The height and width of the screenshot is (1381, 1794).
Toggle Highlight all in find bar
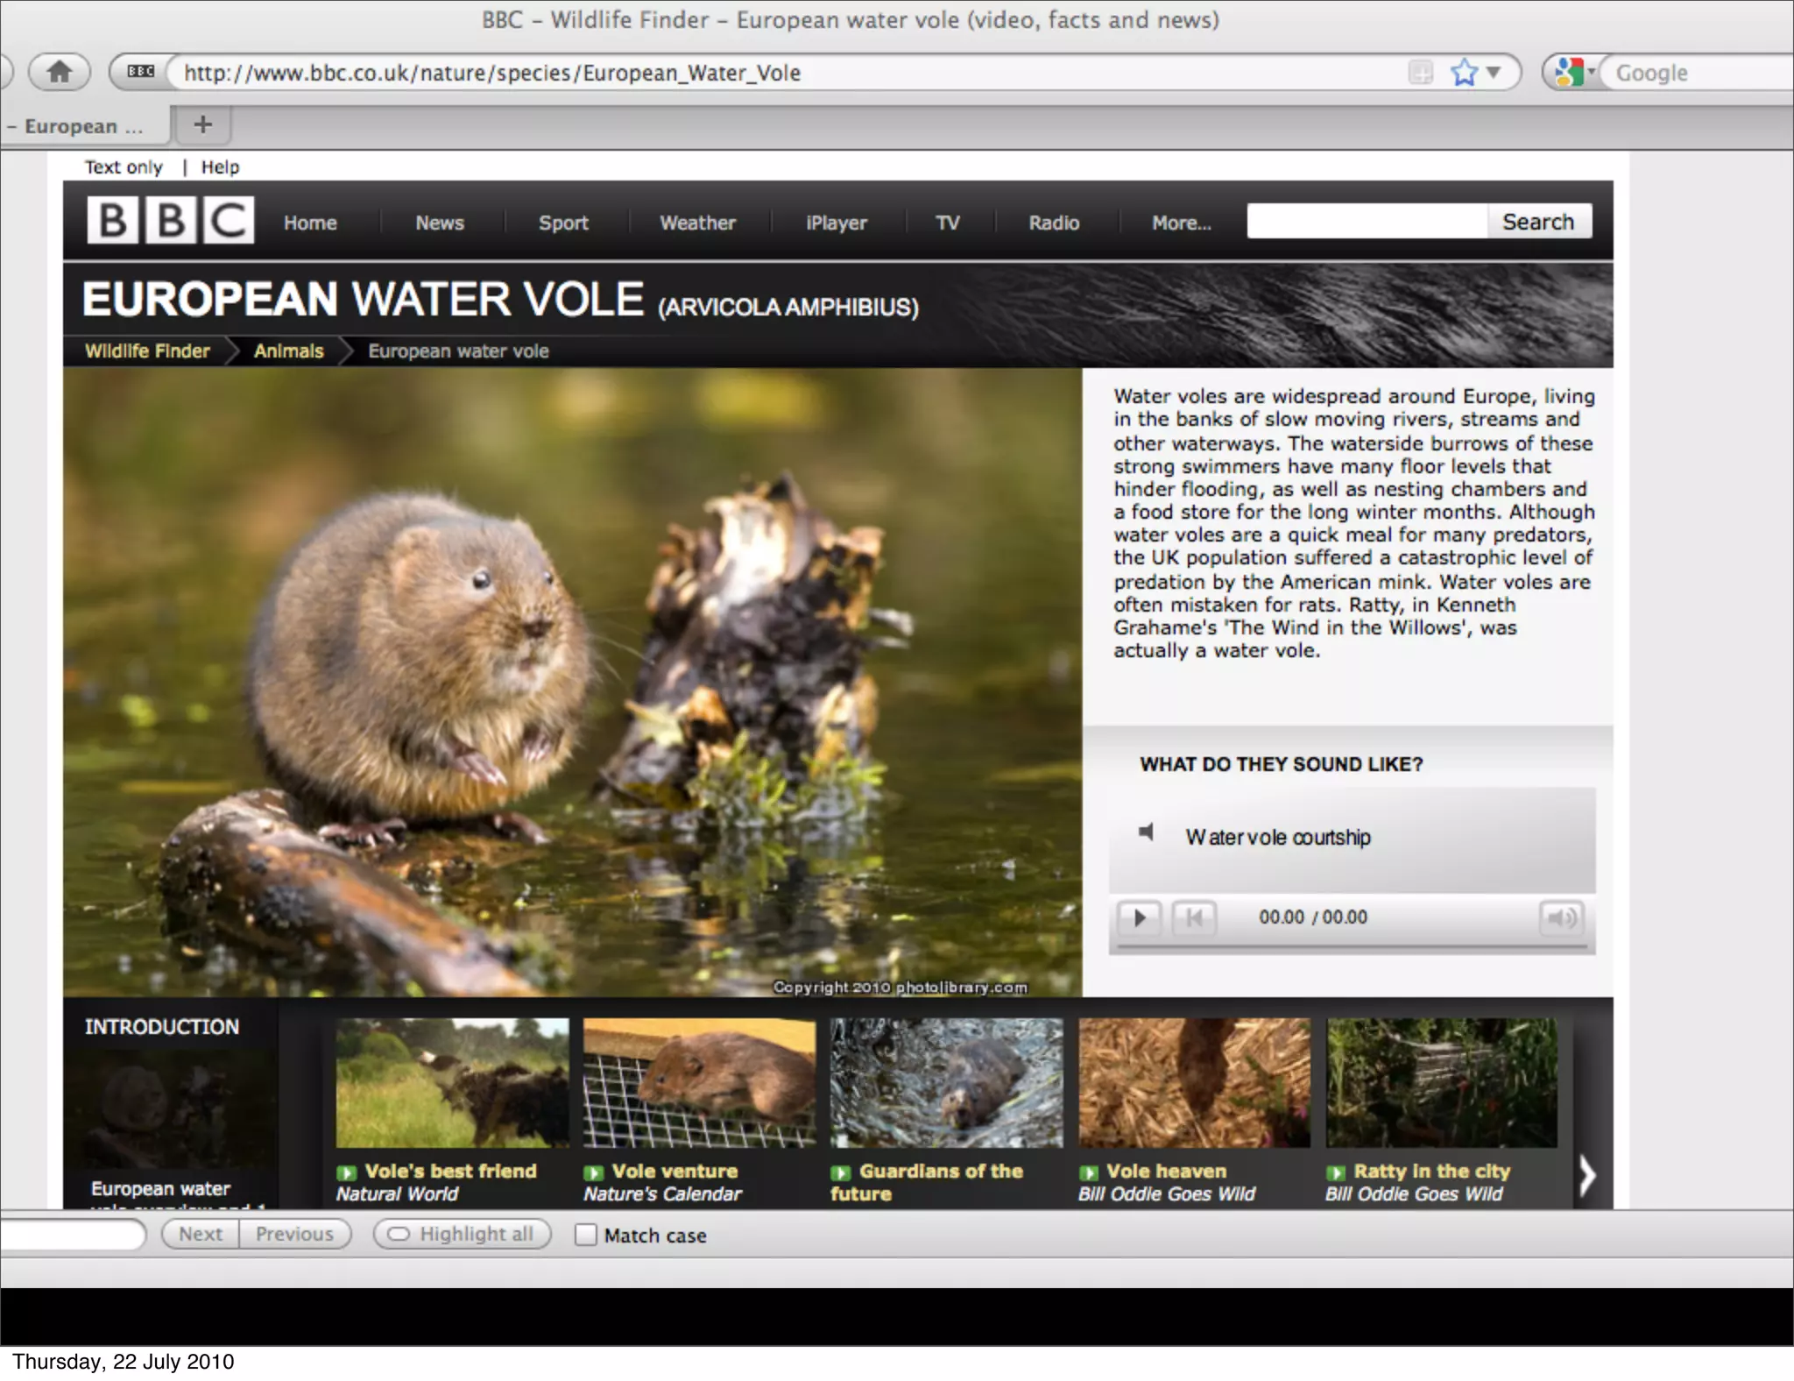(x=462, y=1234)
